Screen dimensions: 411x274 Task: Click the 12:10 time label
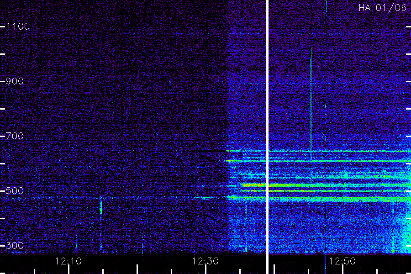68,261
